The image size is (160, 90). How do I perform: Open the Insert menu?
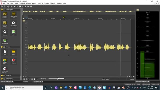tap(16, 3)
